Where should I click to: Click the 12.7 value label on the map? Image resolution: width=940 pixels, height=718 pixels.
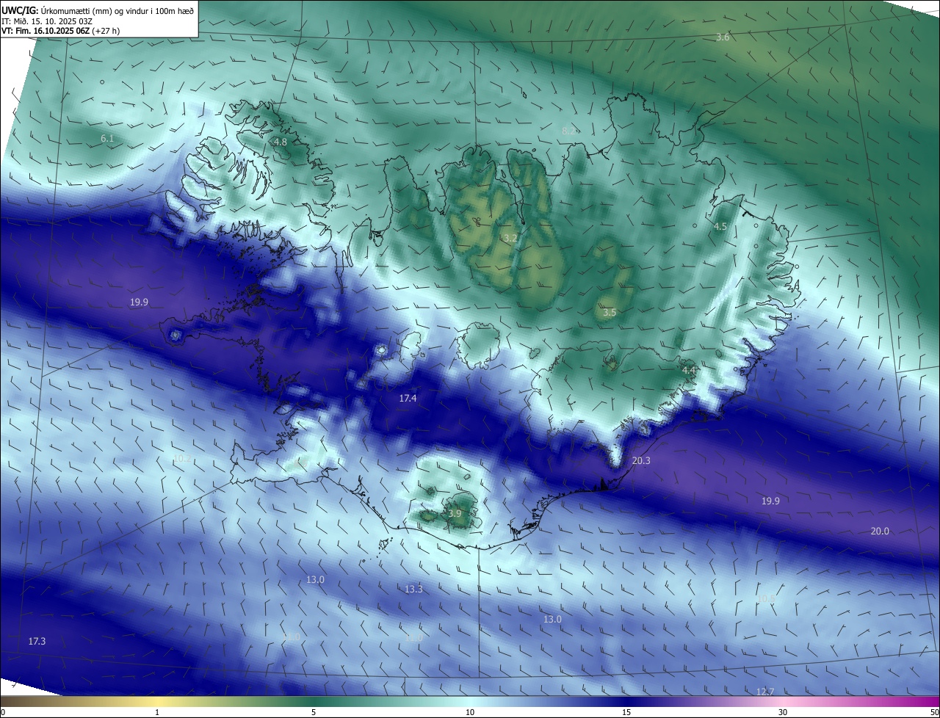point(764,692)
